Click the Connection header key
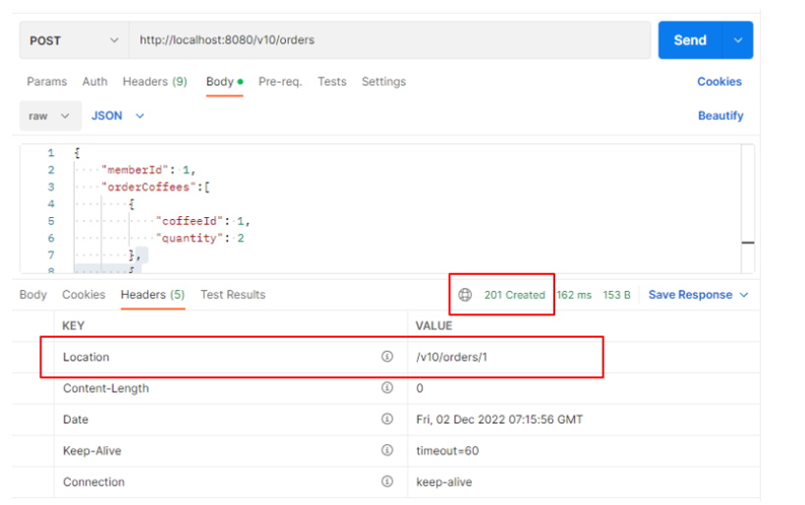The height and width of the screenshot is (505, 805). 93,481
